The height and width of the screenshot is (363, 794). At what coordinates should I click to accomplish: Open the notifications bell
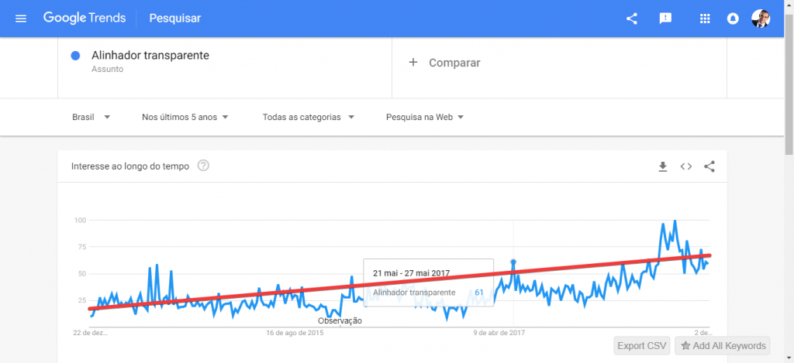pos(732,19)
